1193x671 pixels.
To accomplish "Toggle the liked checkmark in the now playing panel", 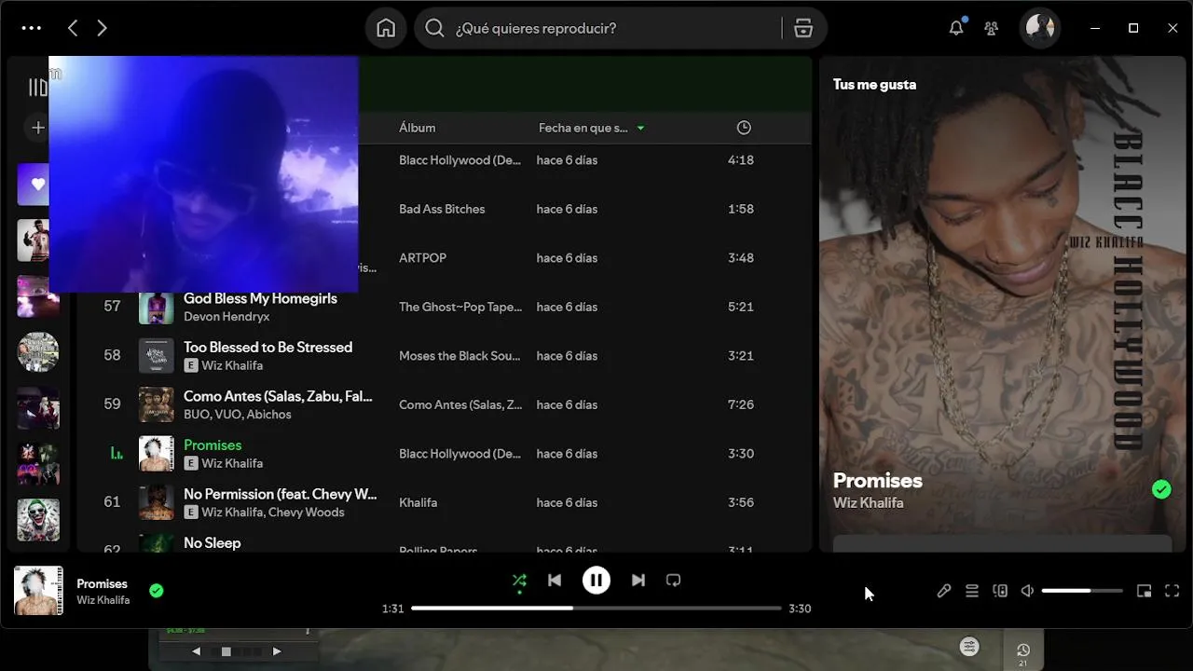I will tap(1161, 489).
